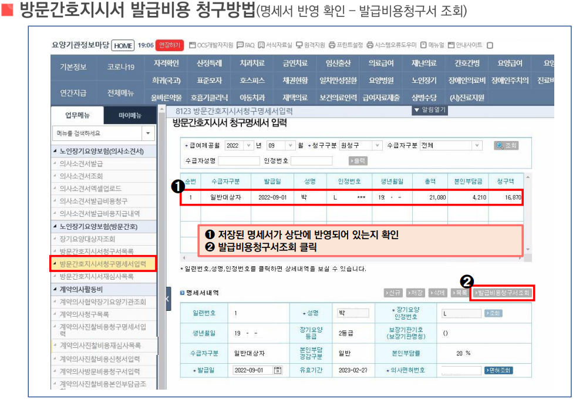576x399 pixels.
Task: Click the 인정번호 search input field
Action: (x=312, y=161)
